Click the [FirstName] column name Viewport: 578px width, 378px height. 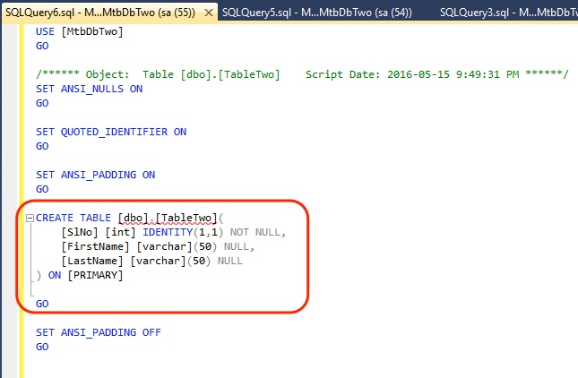pyautogui.click(x=96, y=246)
